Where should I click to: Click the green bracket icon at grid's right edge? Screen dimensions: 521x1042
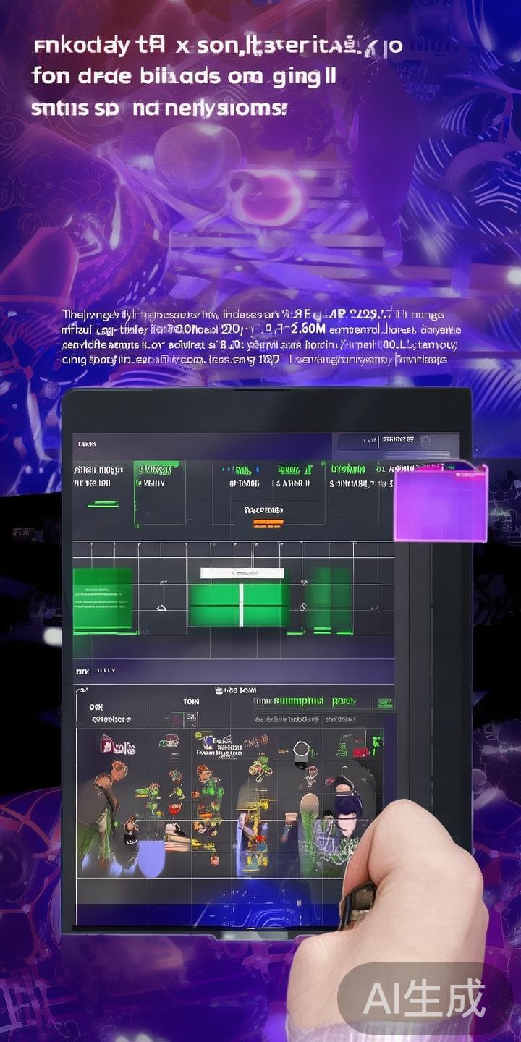(376, 742)
